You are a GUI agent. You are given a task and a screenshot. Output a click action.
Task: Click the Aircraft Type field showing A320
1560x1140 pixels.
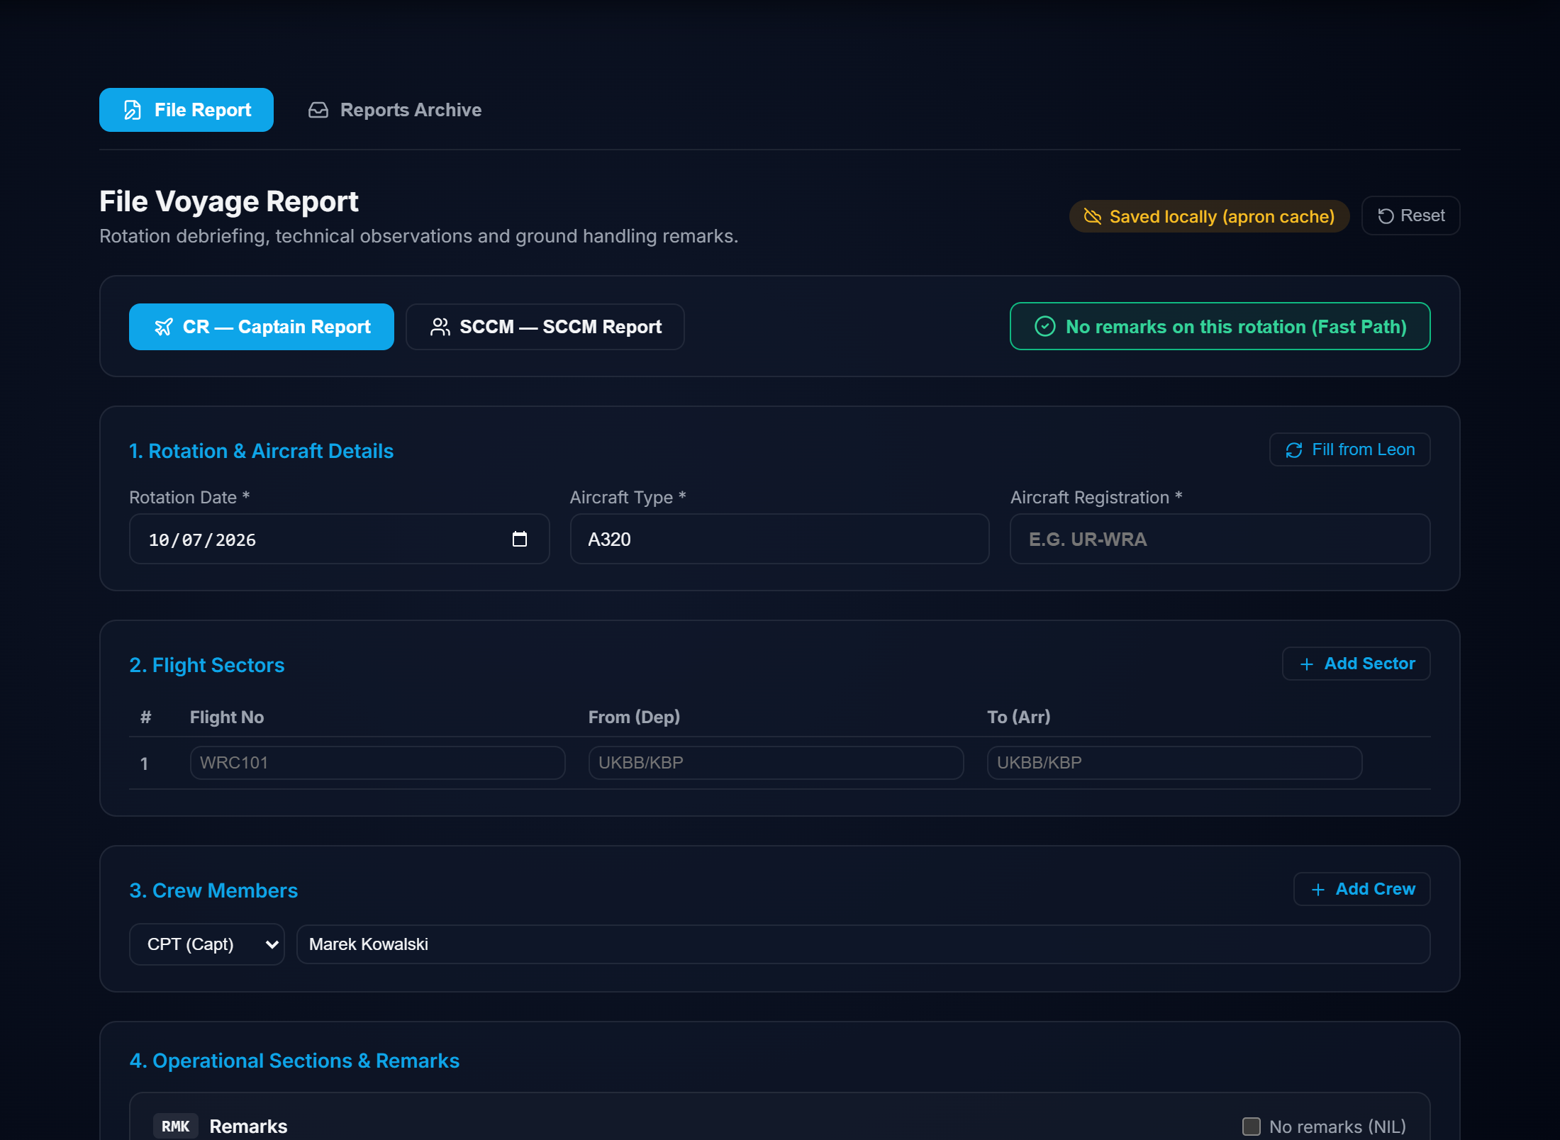pos(780,539)
